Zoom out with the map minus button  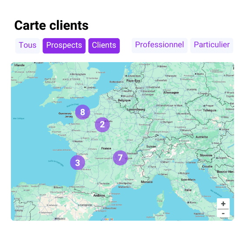coord(223,213)
